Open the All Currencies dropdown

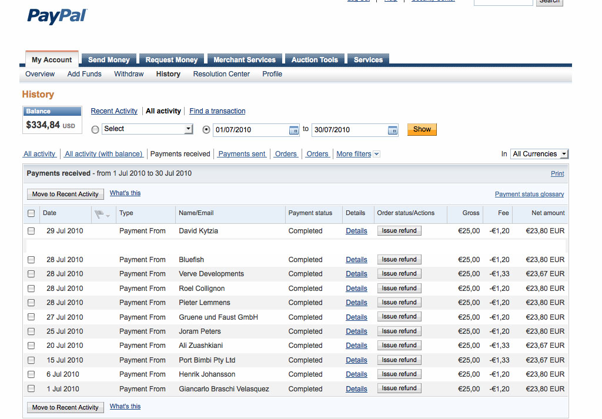540,154
